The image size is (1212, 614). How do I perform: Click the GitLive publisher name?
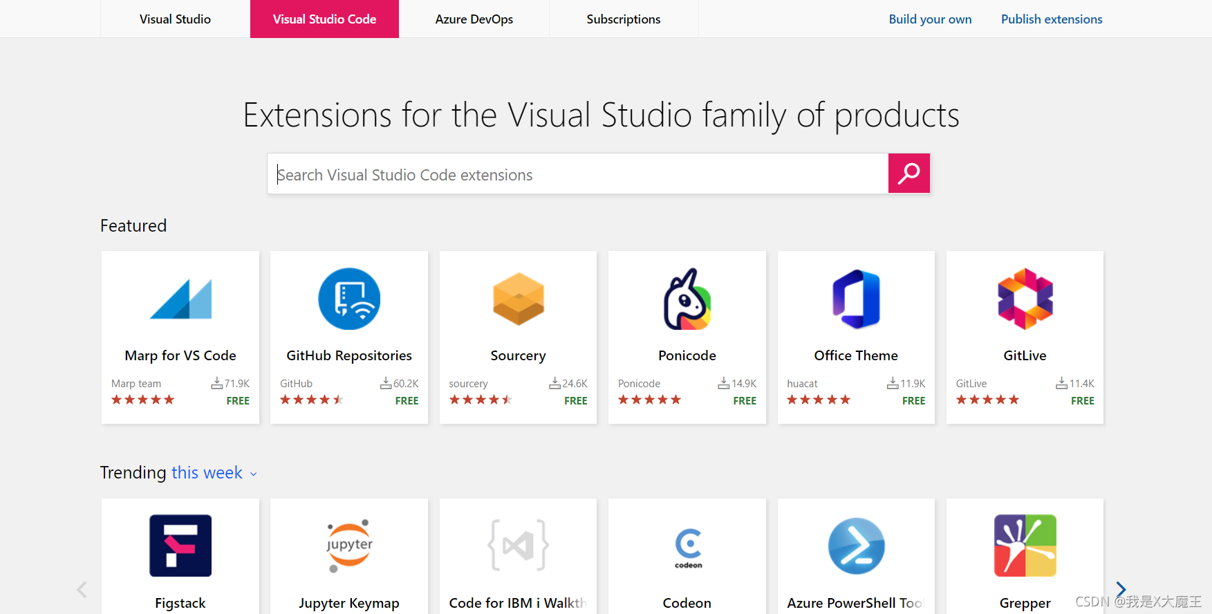(x=971, y=384)
